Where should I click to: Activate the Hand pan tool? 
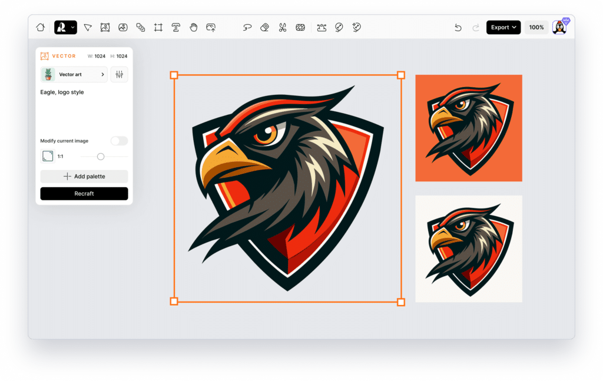193,27
